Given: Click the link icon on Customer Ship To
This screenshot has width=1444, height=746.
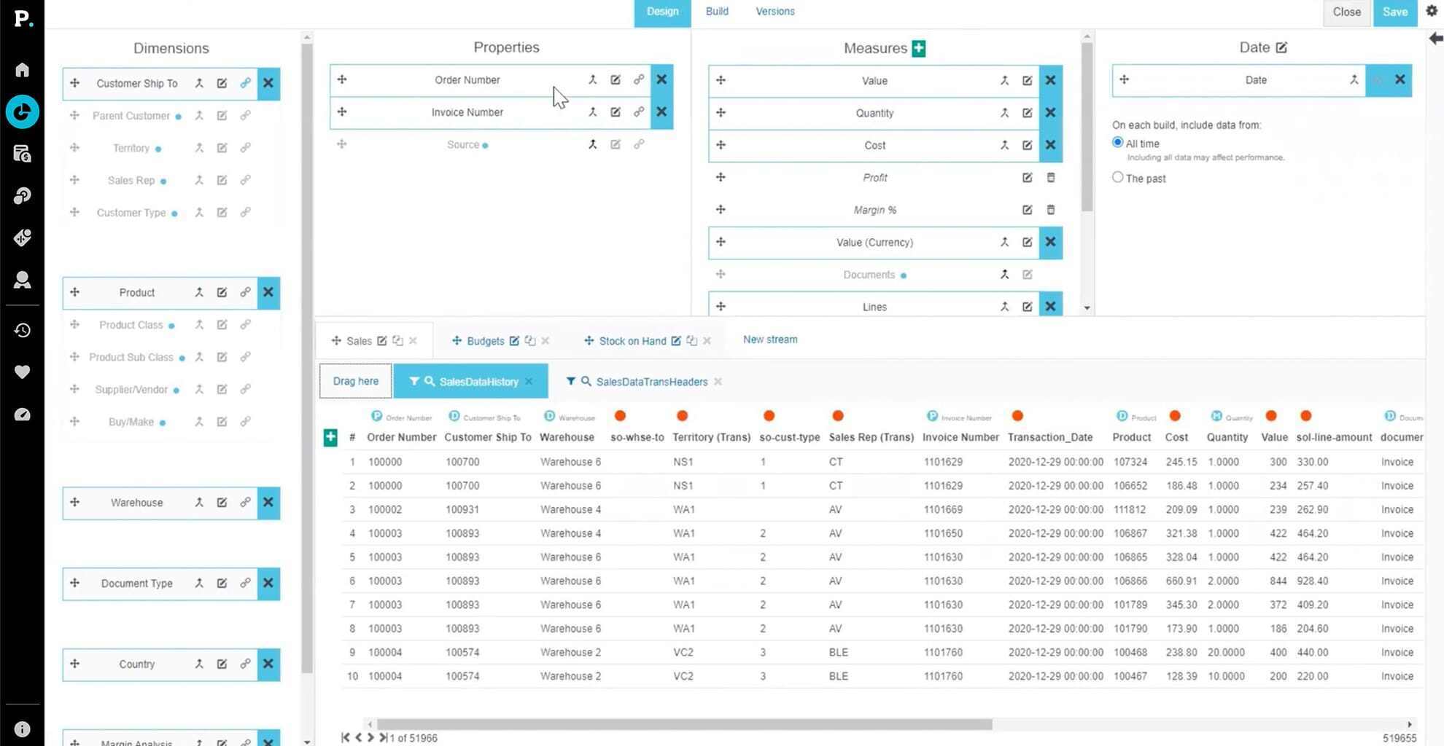Looking at the screenshot, I should coord(245,83).
